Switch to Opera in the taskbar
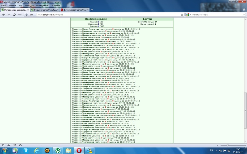Image resolution: width=247 pixels, height=154 pixels. pyautogui.click(x=79, y=151)
